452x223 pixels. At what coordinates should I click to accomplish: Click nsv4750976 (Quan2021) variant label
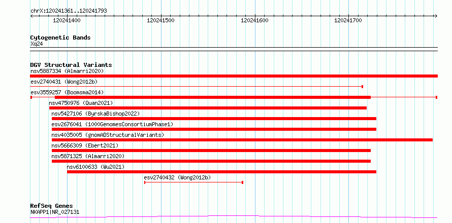pyautogui.click(x=81, y=103)
